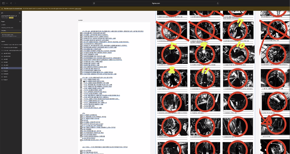Select the clenched fist storyboard thumbnail
Image resolution: width=290 pixels, height=154 pixels.
click(275, 102)
